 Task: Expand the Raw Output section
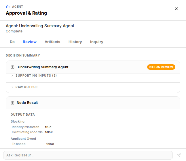[24, 87]
